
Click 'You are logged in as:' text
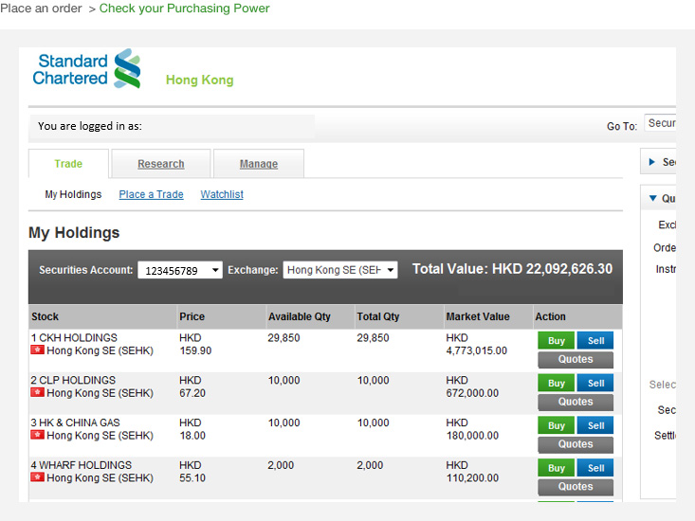[90, 126]
